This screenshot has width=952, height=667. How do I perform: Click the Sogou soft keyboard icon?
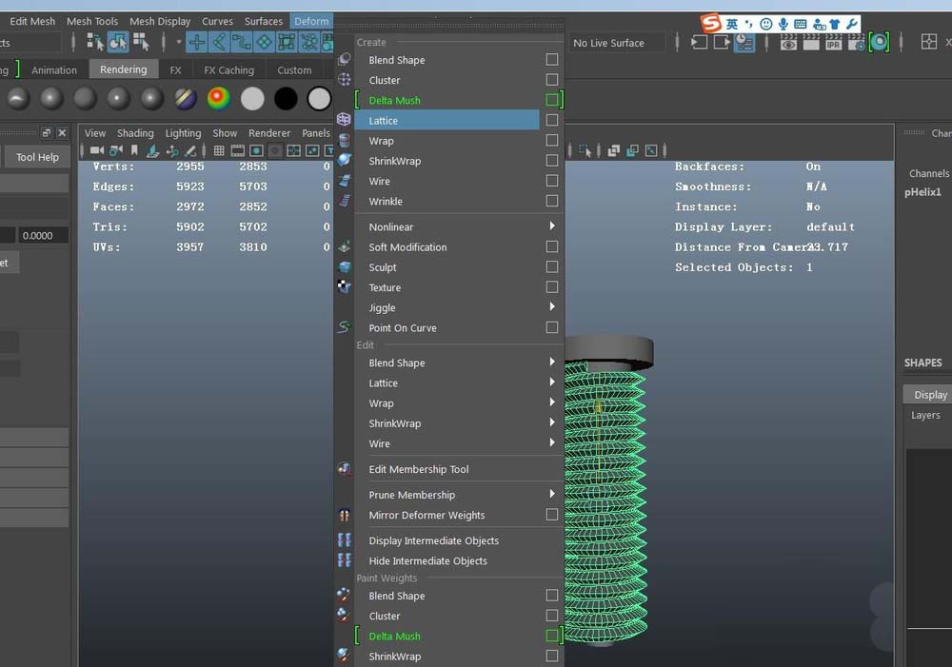coord(801,24)
